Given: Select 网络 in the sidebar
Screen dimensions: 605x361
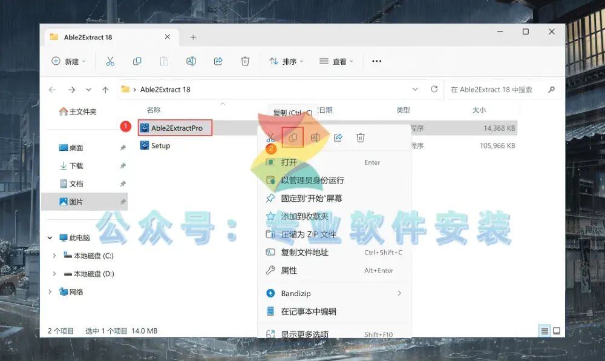Looking at the screenshot, I should [x=71, y=292].
